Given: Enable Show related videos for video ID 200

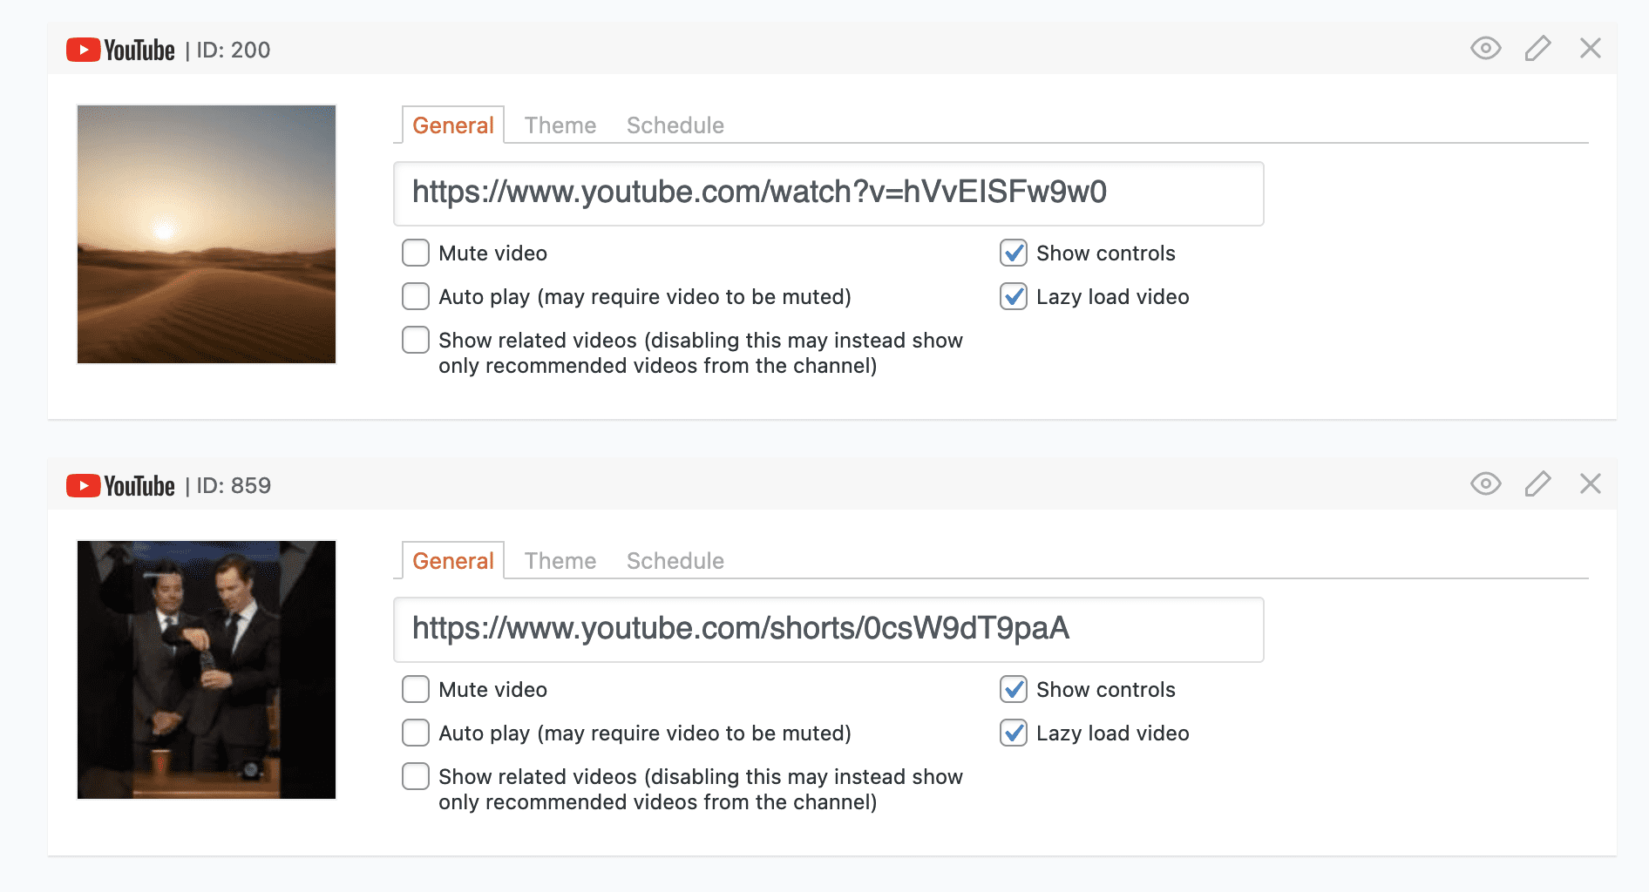Looking at the screenshot, I should (x=416, y=340).
